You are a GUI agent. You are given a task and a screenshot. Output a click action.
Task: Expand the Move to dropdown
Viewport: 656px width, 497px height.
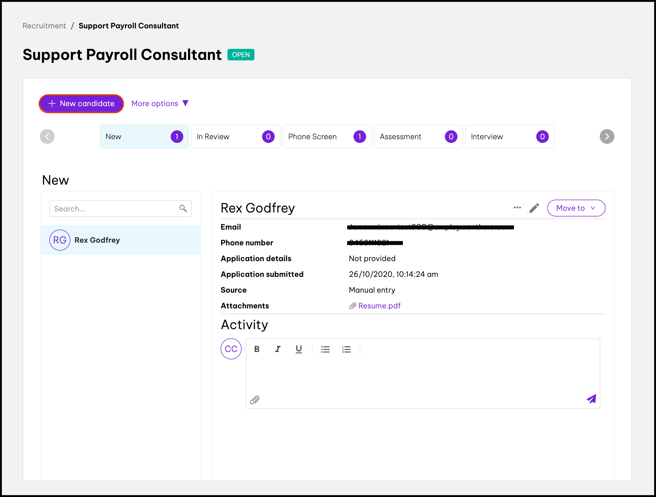coord(576,208)
